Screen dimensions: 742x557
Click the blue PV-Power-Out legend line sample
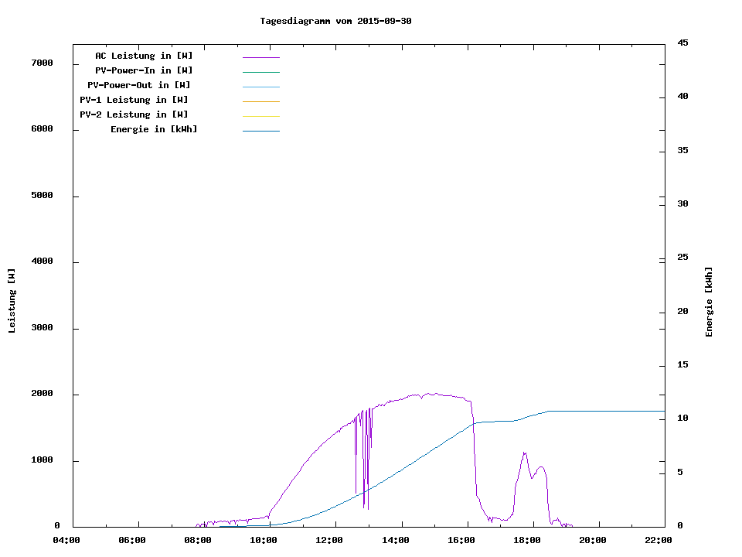(x=260, y=87)
